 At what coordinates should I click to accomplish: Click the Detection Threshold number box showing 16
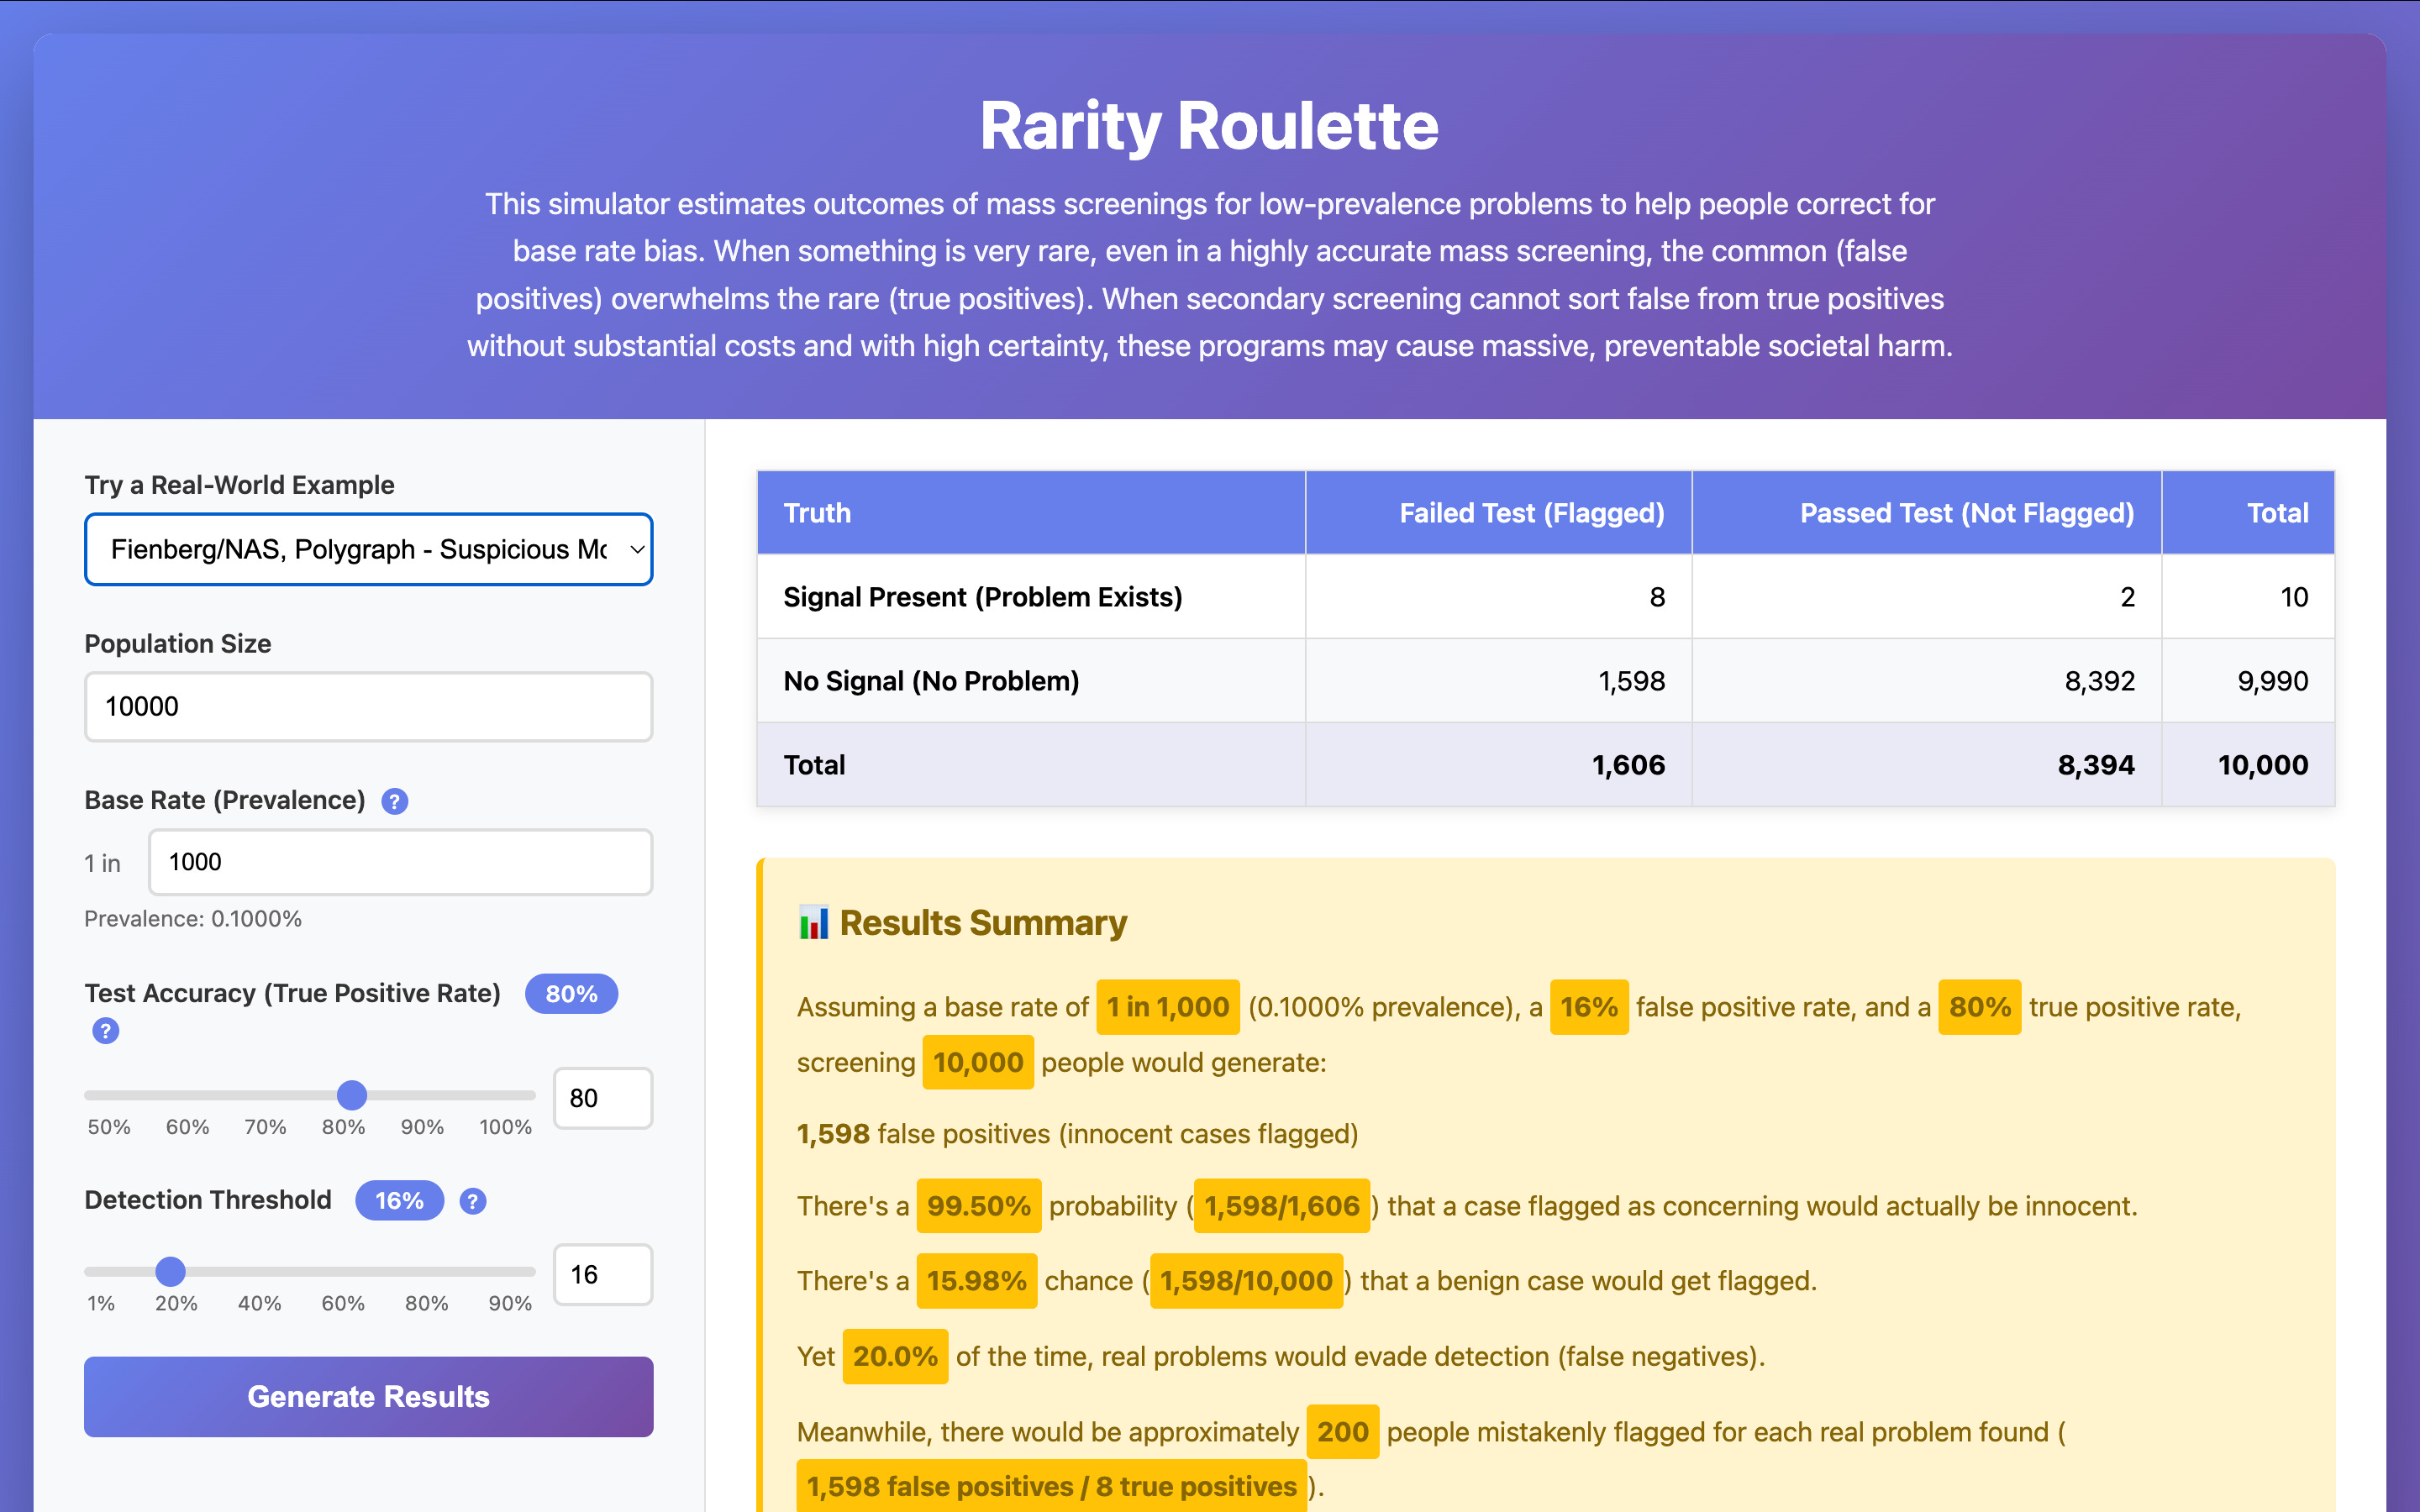[x=602, y=1275]
